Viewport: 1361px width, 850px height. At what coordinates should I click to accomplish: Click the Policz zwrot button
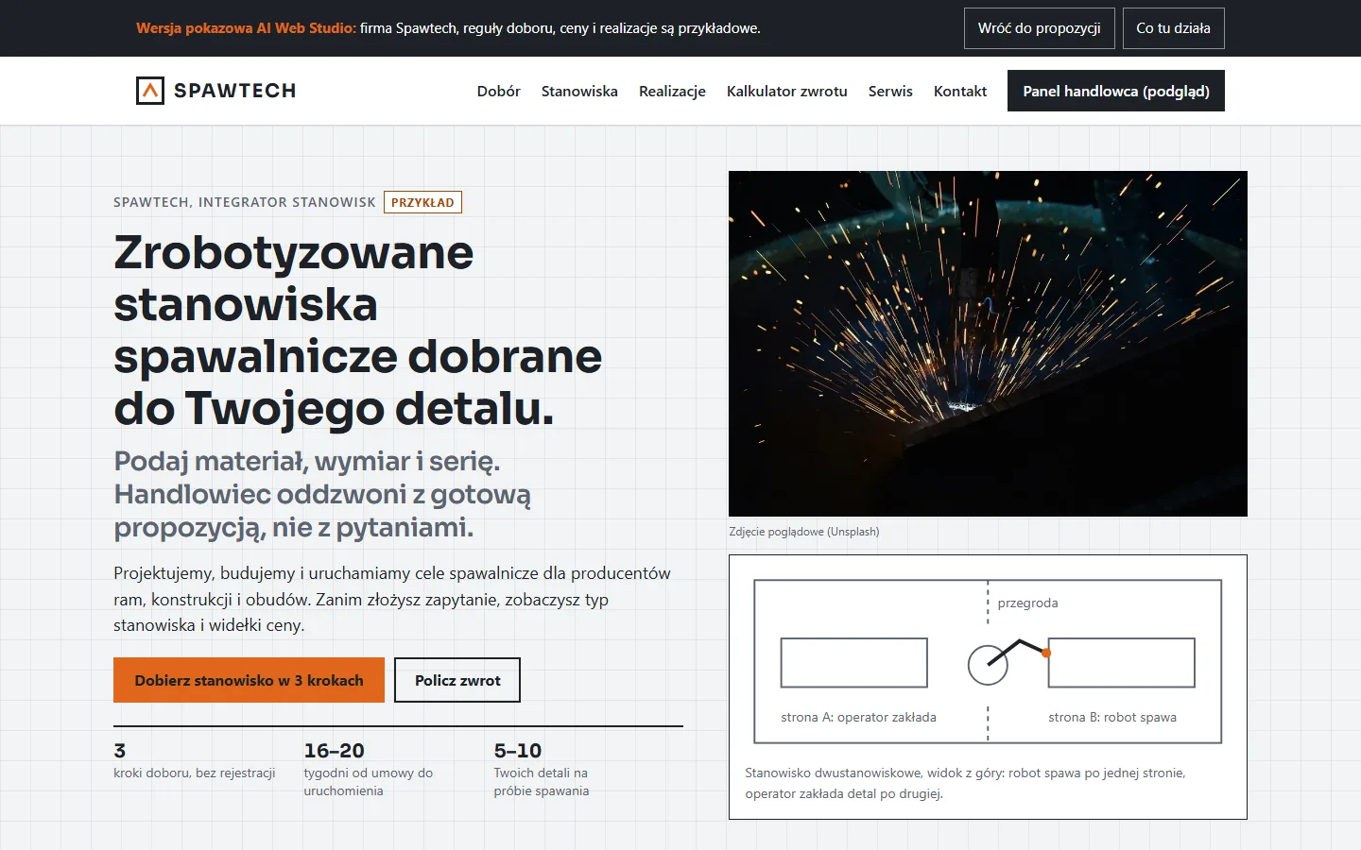pos(457,680)
